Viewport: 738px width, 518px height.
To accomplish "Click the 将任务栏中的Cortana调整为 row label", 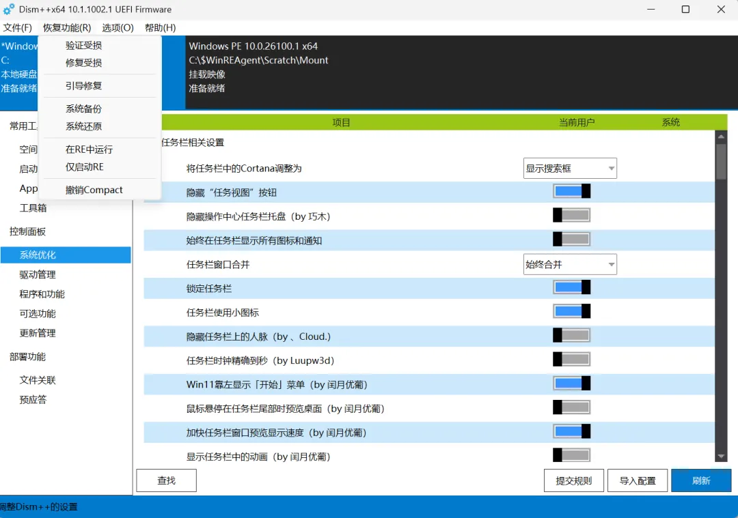I will point(244,169).
